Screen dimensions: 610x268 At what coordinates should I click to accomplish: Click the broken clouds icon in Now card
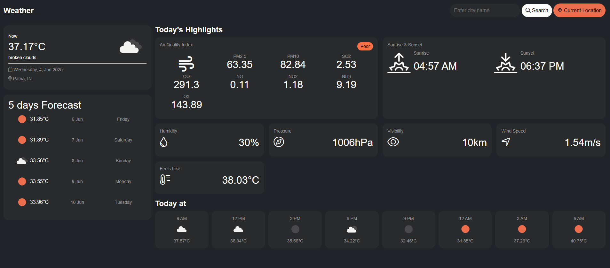tap(130, 47)
